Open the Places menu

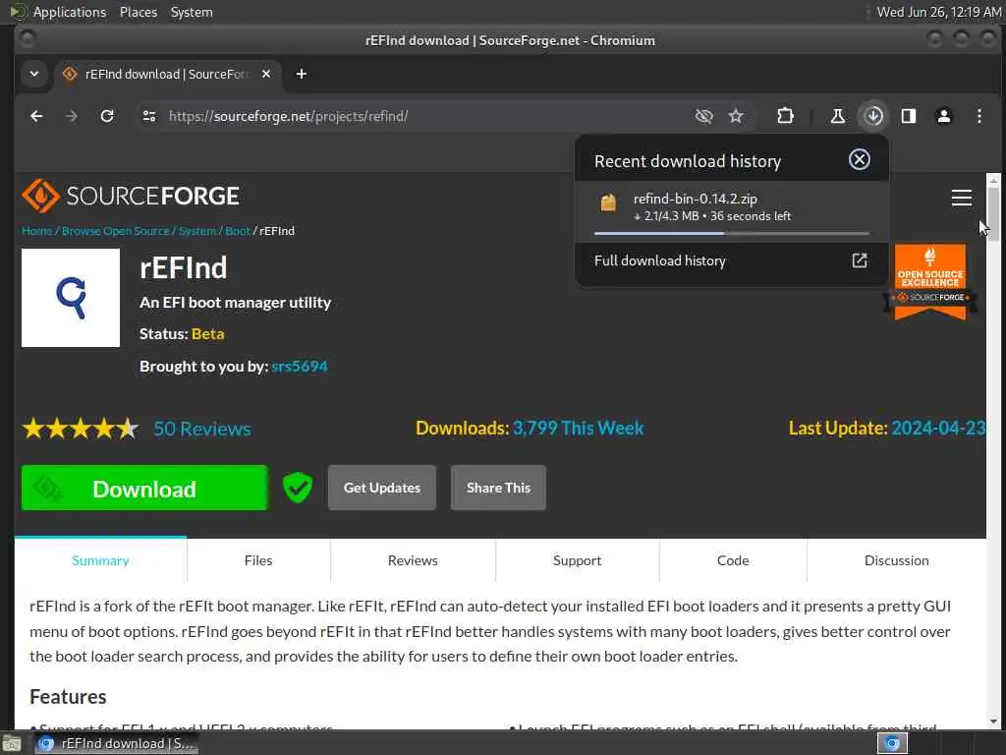[x=138, y=12]
